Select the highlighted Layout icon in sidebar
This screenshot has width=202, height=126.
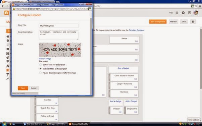point(8,70)
